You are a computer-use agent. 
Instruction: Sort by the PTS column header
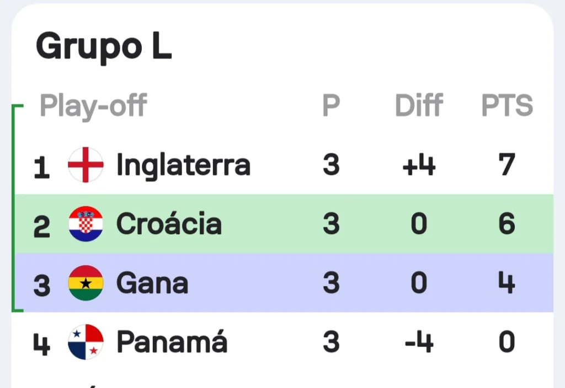(x=507, y=105)
